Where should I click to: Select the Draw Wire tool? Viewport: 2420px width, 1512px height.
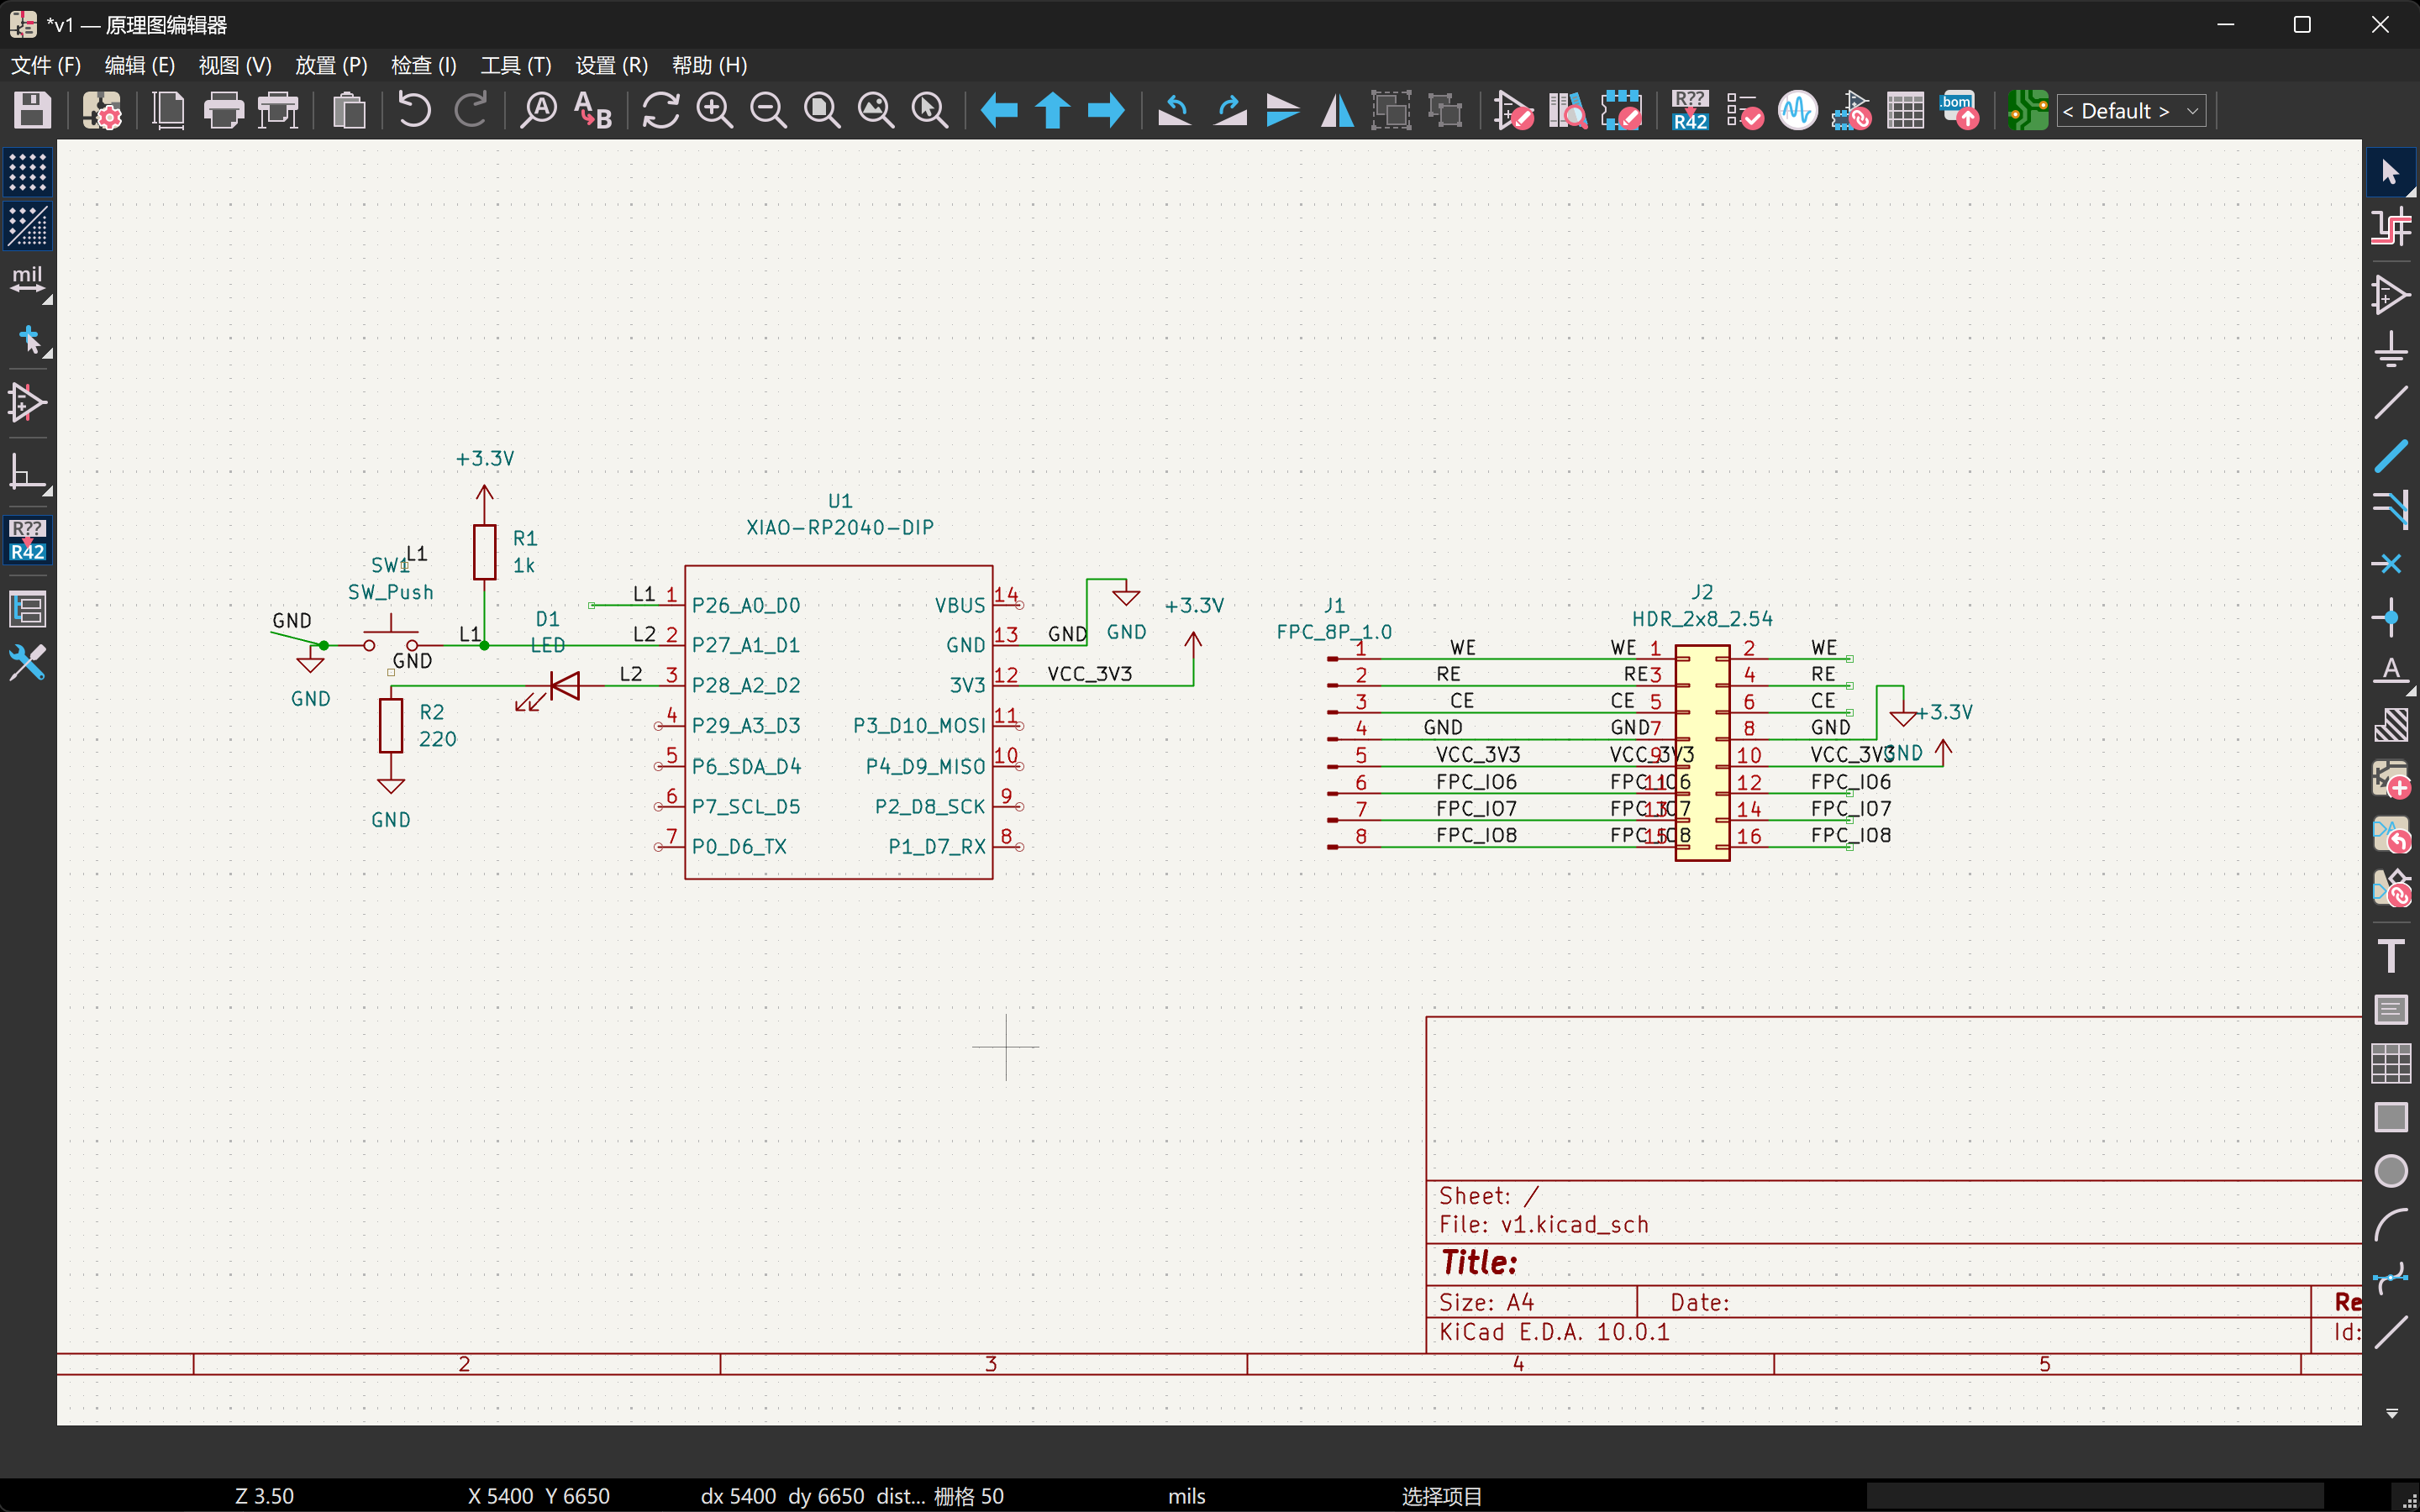point(2391,403)
